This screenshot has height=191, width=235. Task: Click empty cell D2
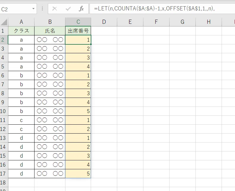(x=104, y=40)
